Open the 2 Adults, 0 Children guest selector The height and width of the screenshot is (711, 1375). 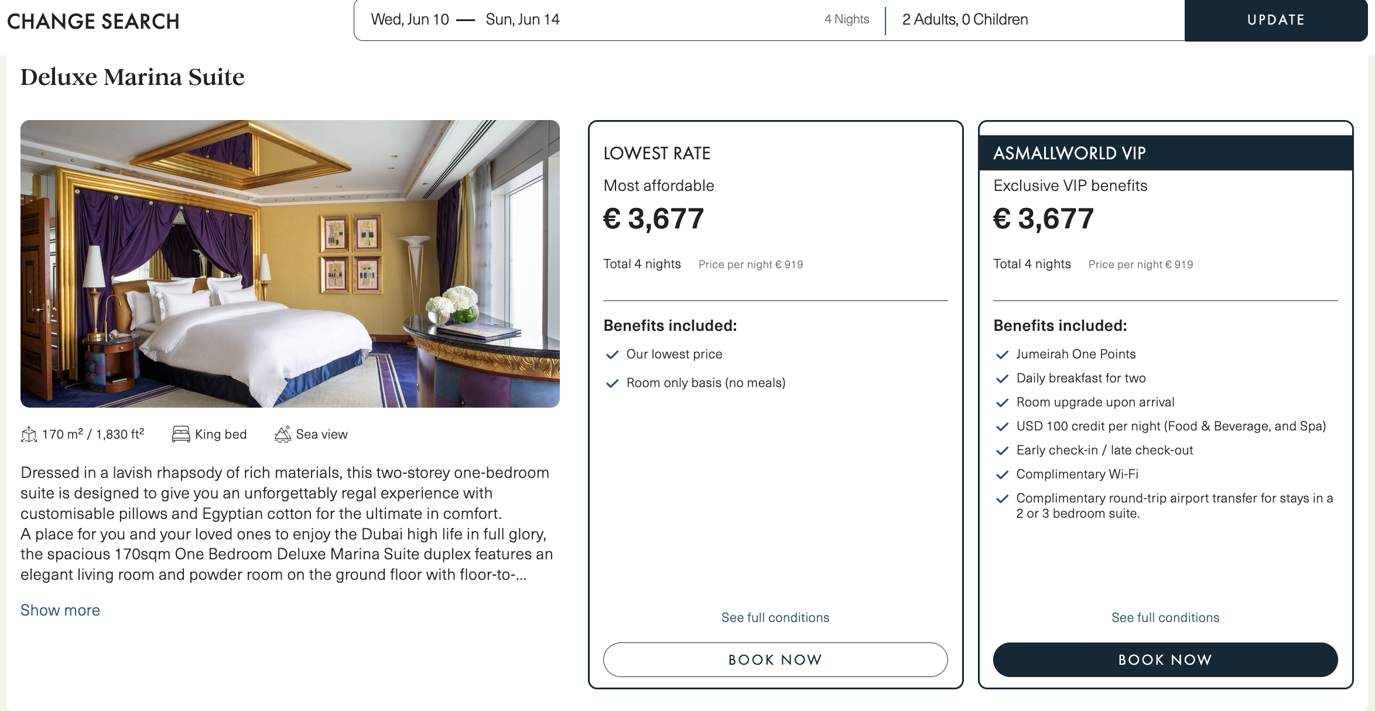click(x=965, y=20)
